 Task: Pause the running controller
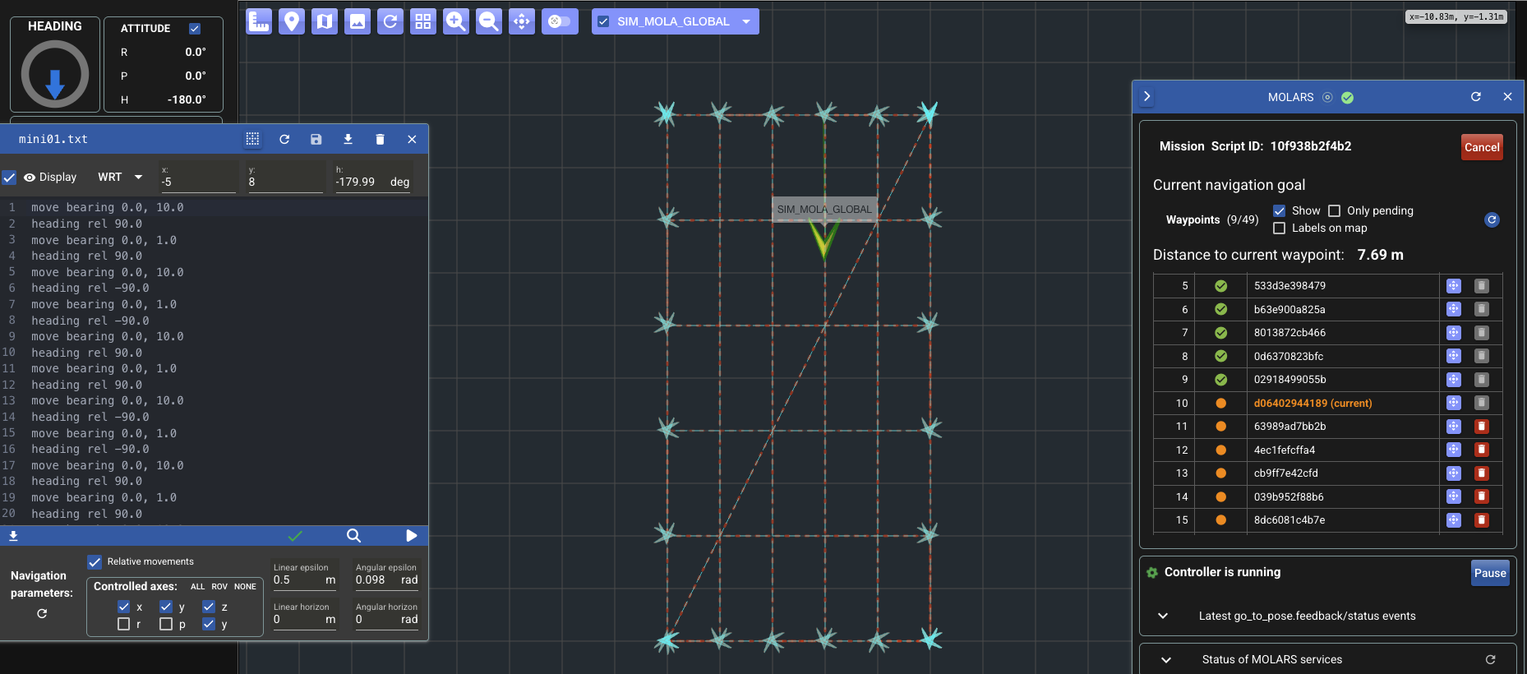pos(1489,573)
